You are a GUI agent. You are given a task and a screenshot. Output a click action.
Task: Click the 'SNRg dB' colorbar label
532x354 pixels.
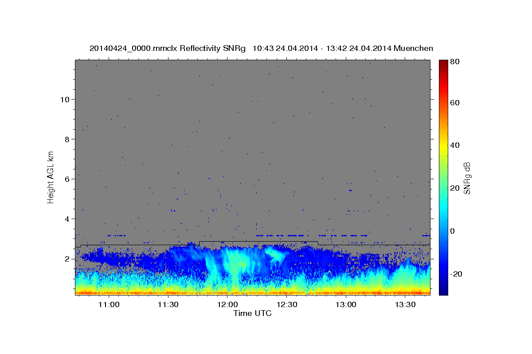click(x=467, y=178)
